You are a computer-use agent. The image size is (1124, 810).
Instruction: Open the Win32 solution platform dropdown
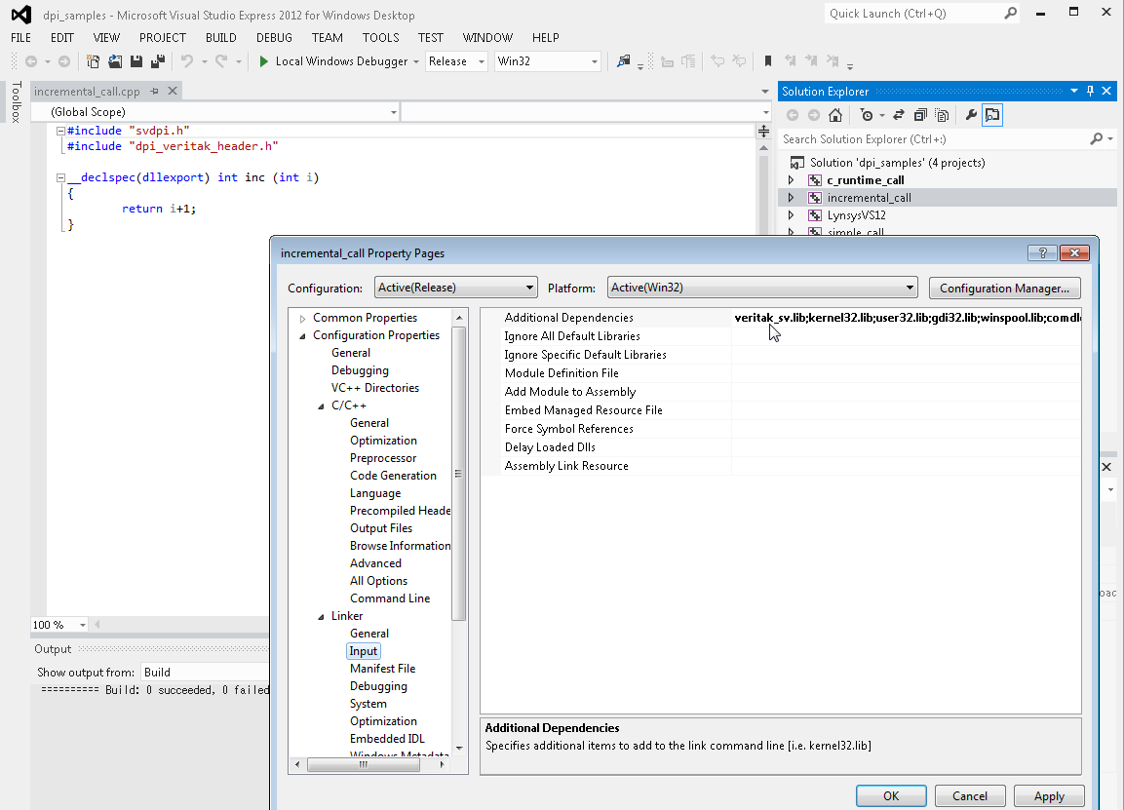coord(548,61)
